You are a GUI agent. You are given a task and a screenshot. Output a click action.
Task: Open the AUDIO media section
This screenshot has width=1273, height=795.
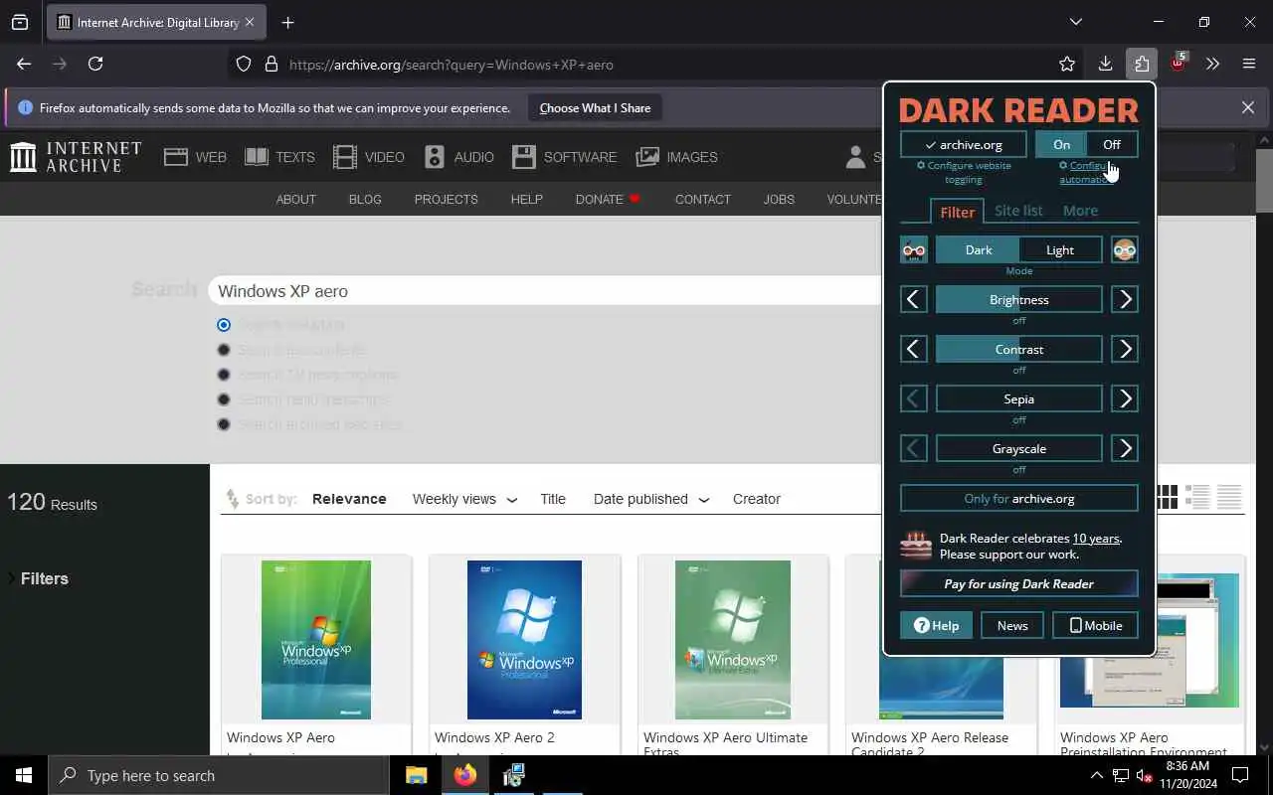click(x=459, y=157)
